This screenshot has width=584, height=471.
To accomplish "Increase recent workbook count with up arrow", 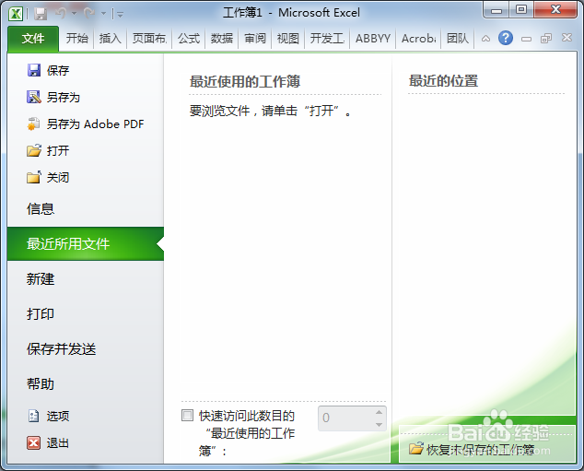I will (380, 412).
